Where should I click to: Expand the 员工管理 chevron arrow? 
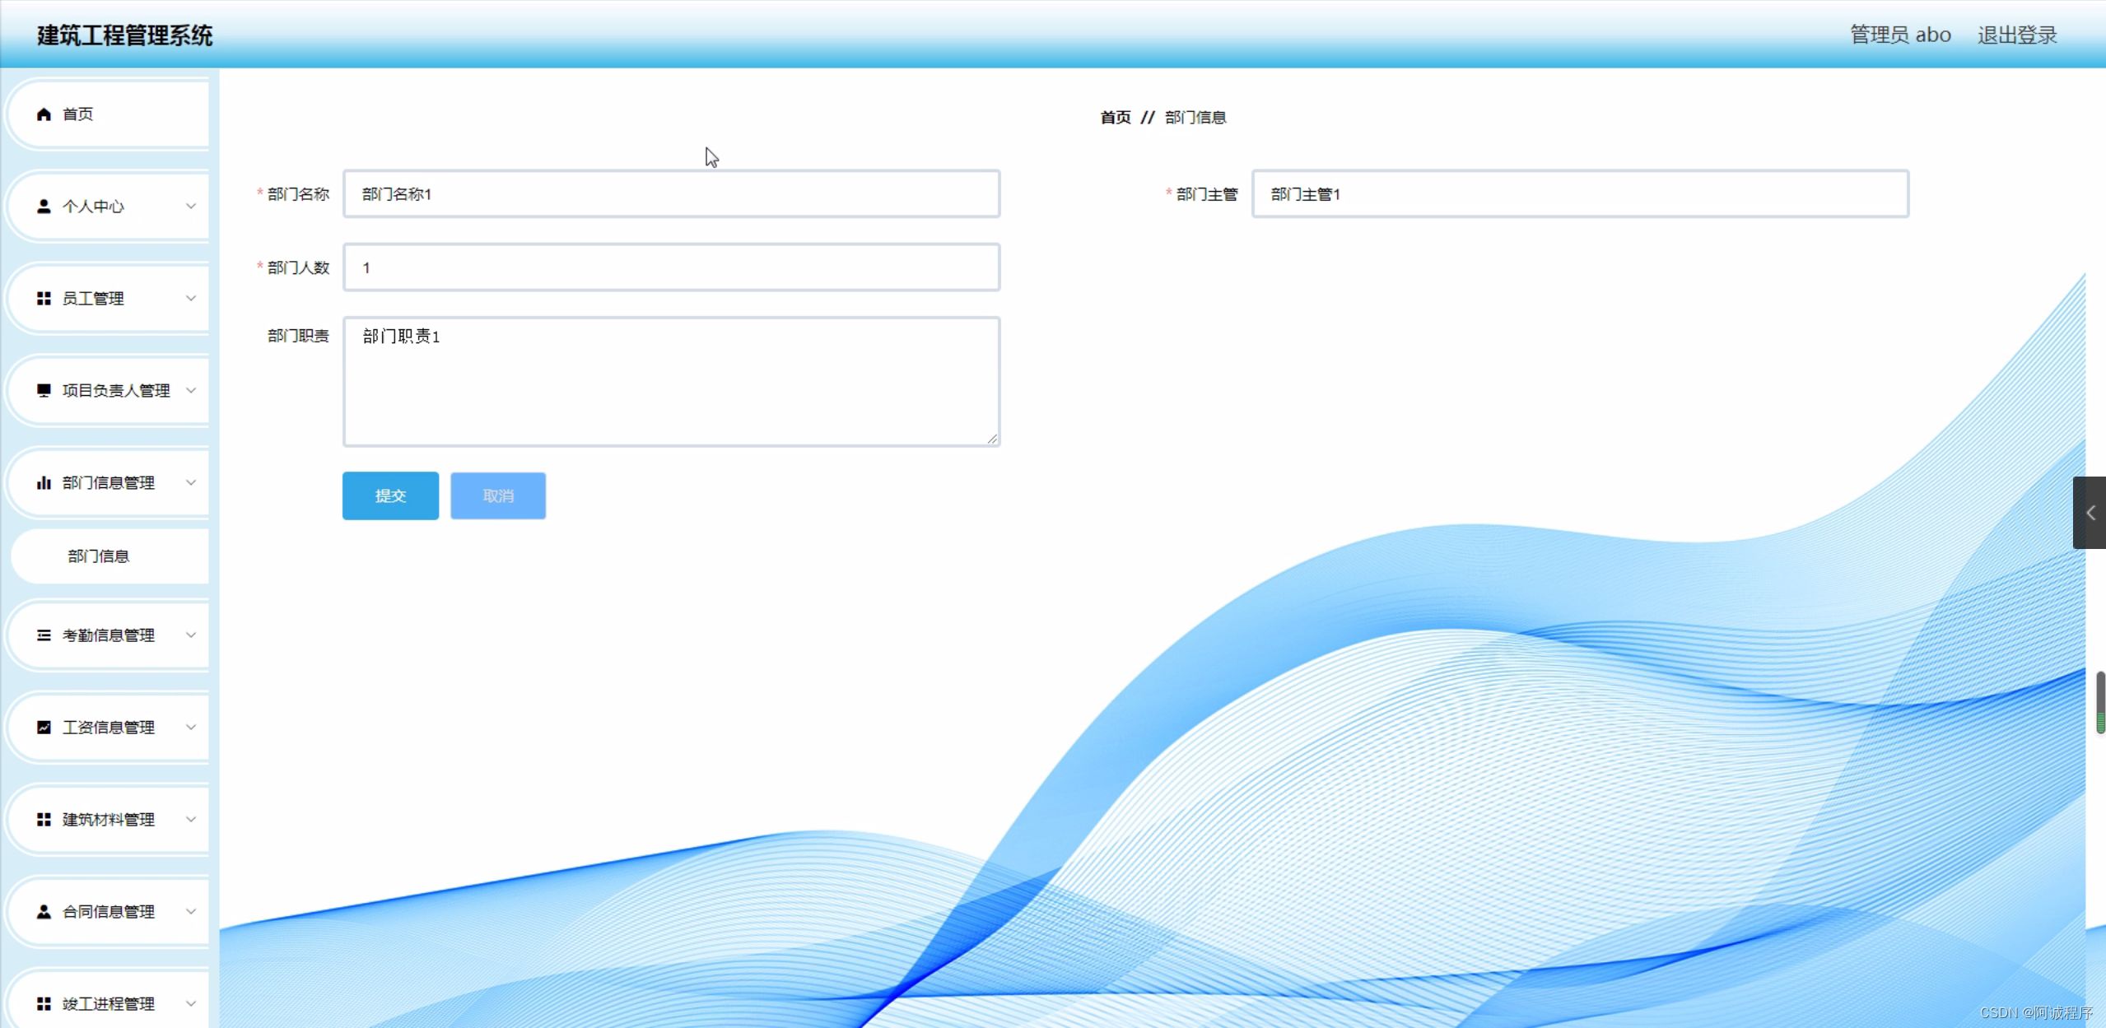point(191,299)
